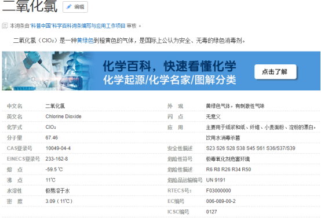Click the chemical formula value ClO₂
The height and width of the screenshot is (218, 321).
[x=51, y=127]
